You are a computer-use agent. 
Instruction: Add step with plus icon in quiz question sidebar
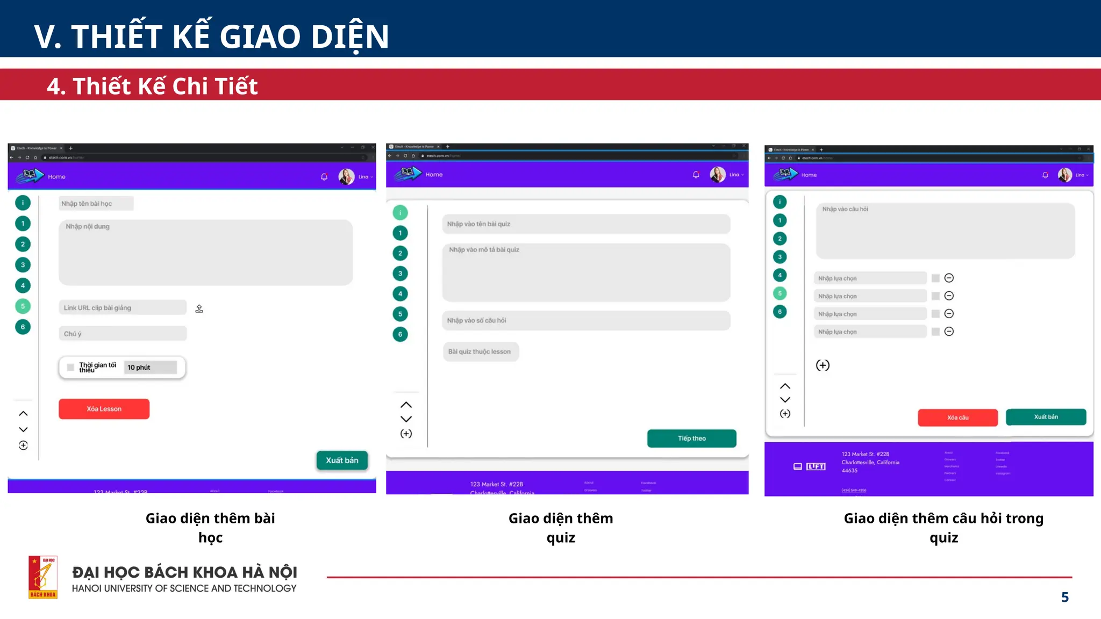tap(785, 414)
